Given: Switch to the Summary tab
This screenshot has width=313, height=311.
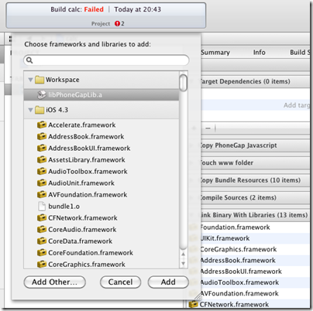Looking at the screenshot, I should [x=215, y=53].
